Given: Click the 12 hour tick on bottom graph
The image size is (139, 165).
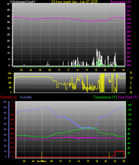Looking at the screenshot, I should point(69,161).
